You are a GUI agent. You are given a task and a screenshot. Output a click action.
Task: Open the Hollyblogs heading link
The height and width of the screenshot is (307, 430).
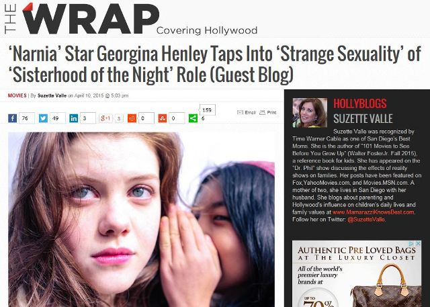(x=360, y=104)
